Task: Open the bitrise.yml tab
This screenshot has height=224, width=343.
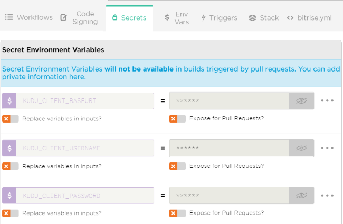Action: [x=309, y=18]
